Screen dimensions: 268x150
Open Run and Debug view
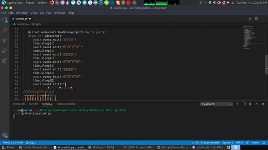pyautogui.click(x=5, y=50)
